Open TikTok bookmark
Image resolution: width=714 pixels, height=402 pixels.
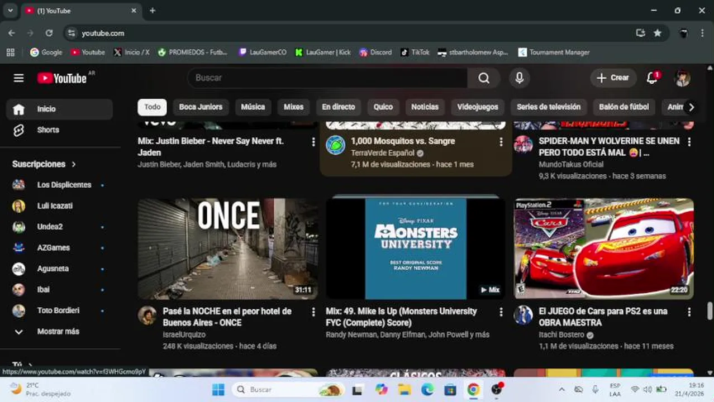415,52
